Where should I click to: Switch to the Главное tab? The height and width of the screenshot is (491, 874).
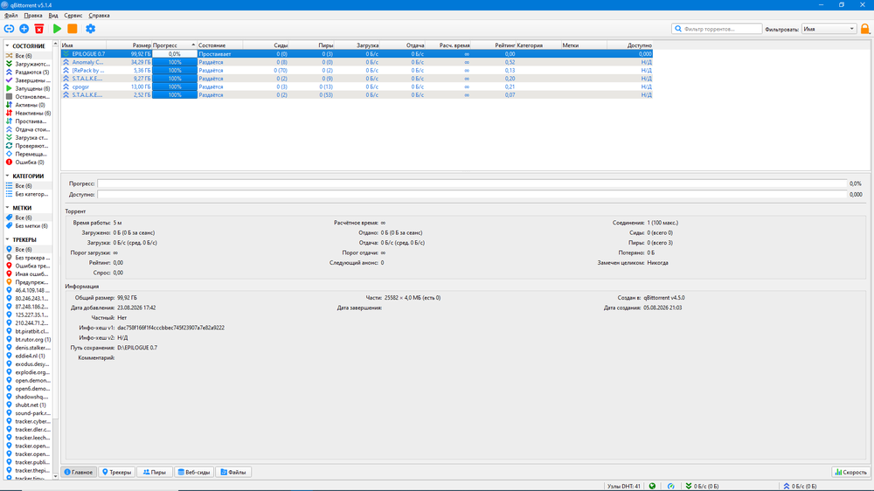[78, 472]
